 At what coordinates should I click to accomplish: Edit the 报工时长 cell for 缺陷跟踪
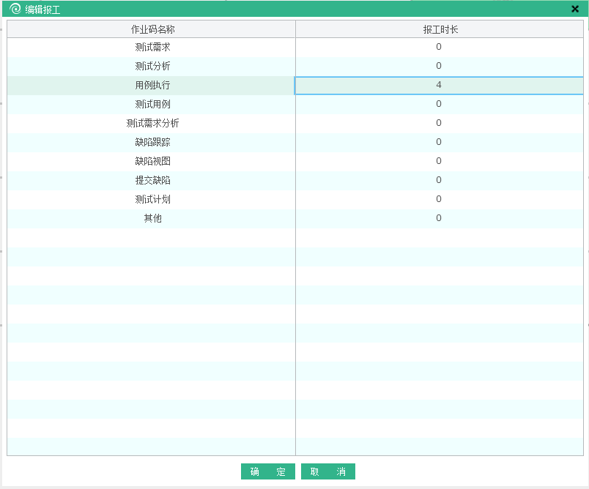click(439, 142)
